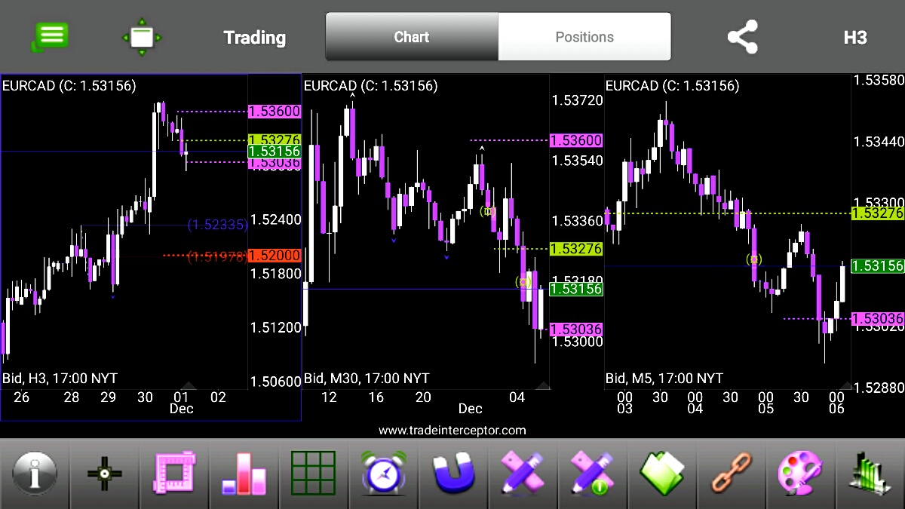The height and width of the screenshot is (509, 905).
Task: Tap the (1.52335) level text on H3 chart
Action: coord(217,225)
